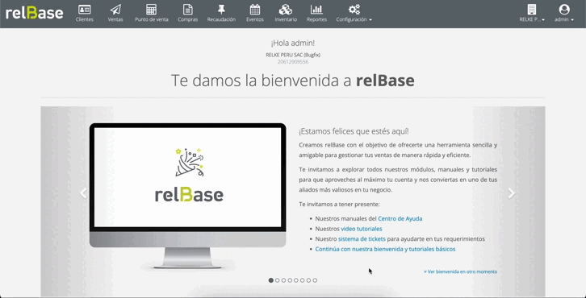Open the sistema de tickets link
The image size is (586, 298).
[362, 238]
